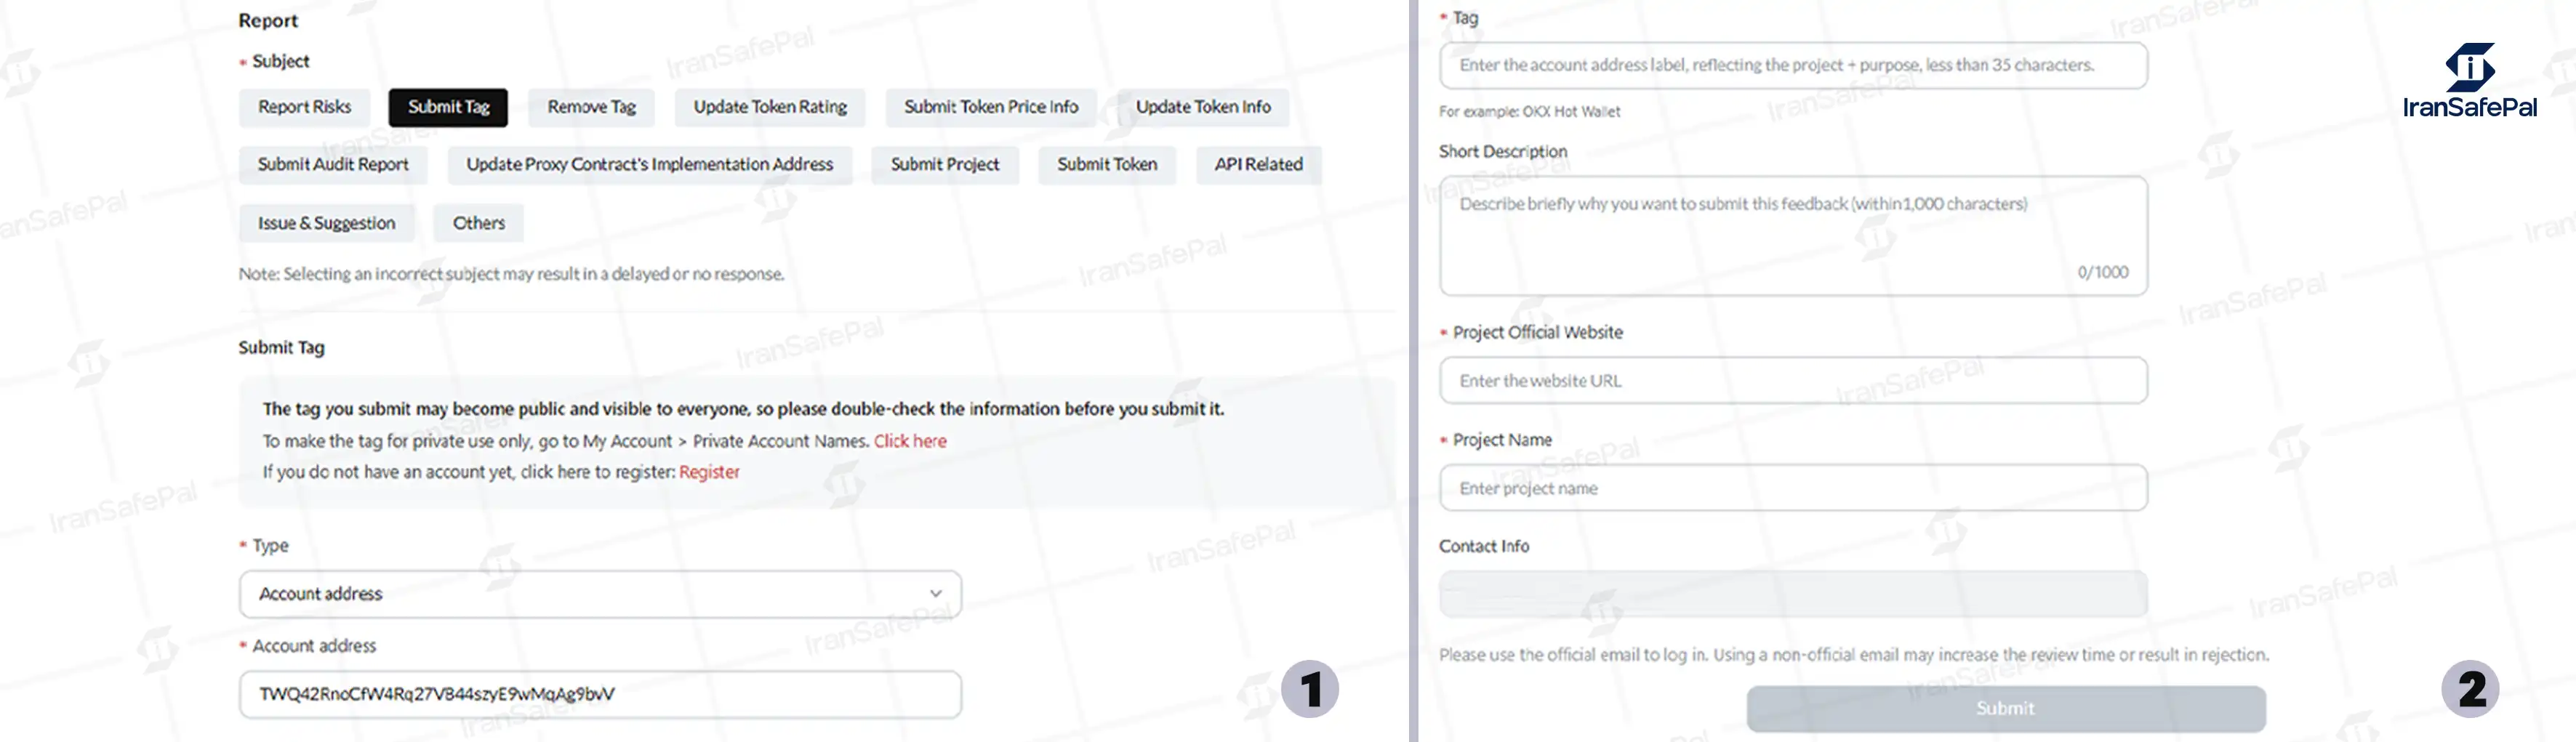
Task: Click the IranSafePal logo icon
Action: tap(2469, 65)
